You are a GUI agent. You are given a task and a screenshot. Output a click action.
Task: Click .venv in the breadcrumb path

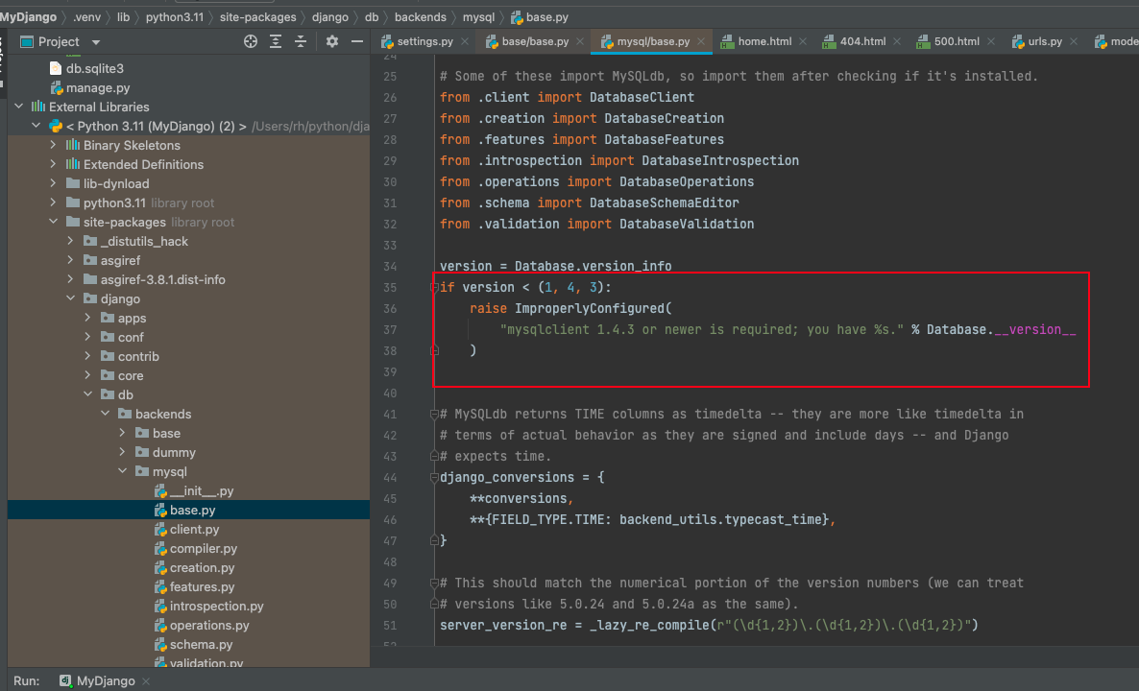point(86,16)
